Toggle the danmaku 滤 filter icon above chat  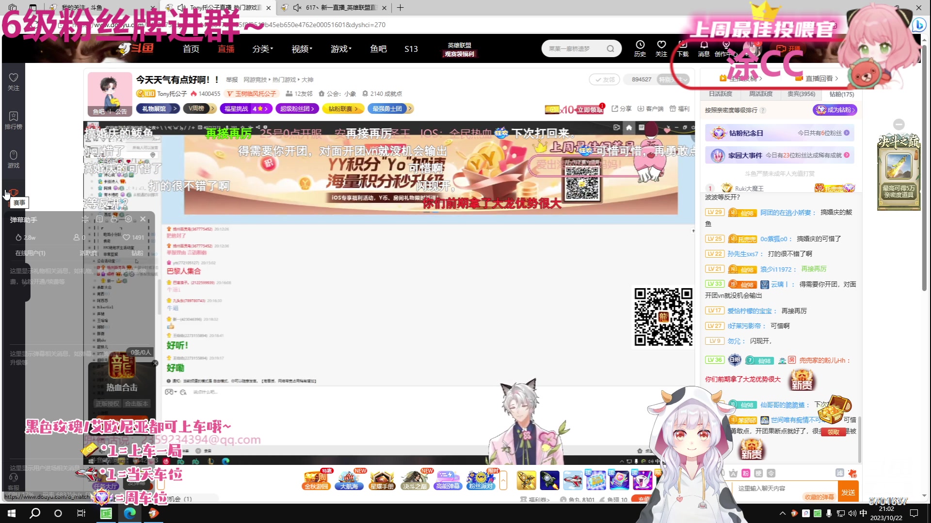coord(840,473)
